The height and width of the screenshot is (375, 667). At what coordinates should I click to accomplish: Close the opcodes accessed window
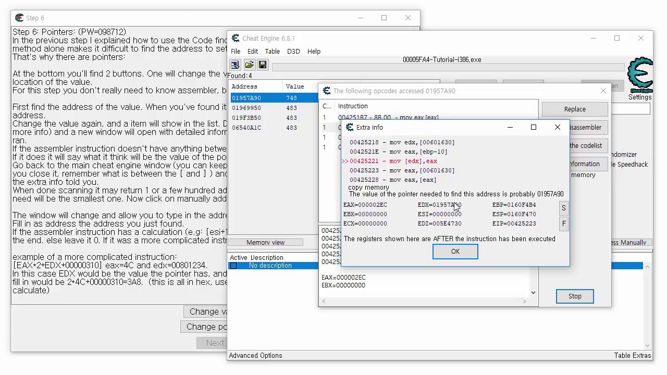(603, 91)
